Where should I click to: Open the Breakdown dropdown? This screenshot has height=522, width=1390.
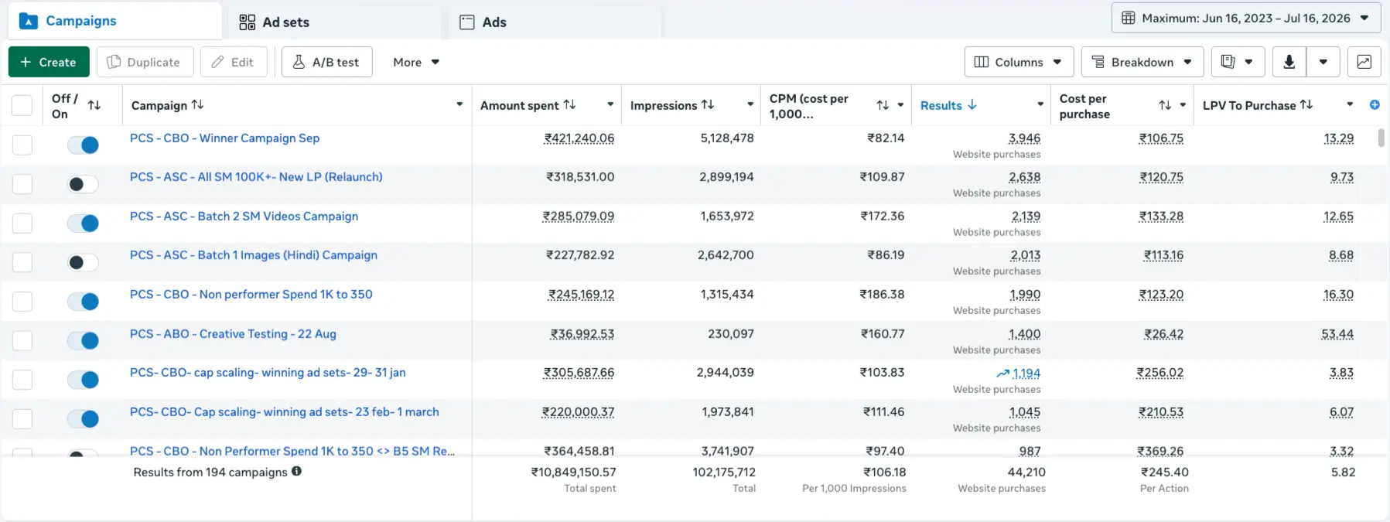tap(1142, 62)
